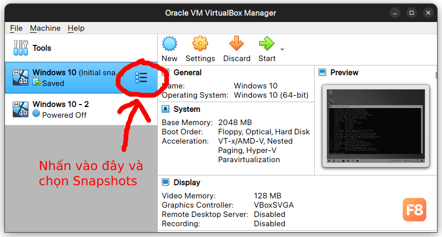Click the 'Graphics Controller:' label
The image size is (442, 237).
pos(197,205)
